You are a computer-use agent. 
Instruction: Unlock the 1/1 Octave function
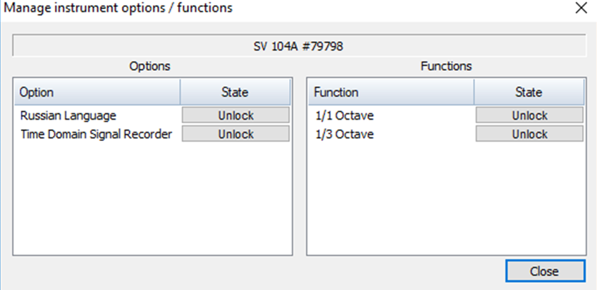coord(529,115)
